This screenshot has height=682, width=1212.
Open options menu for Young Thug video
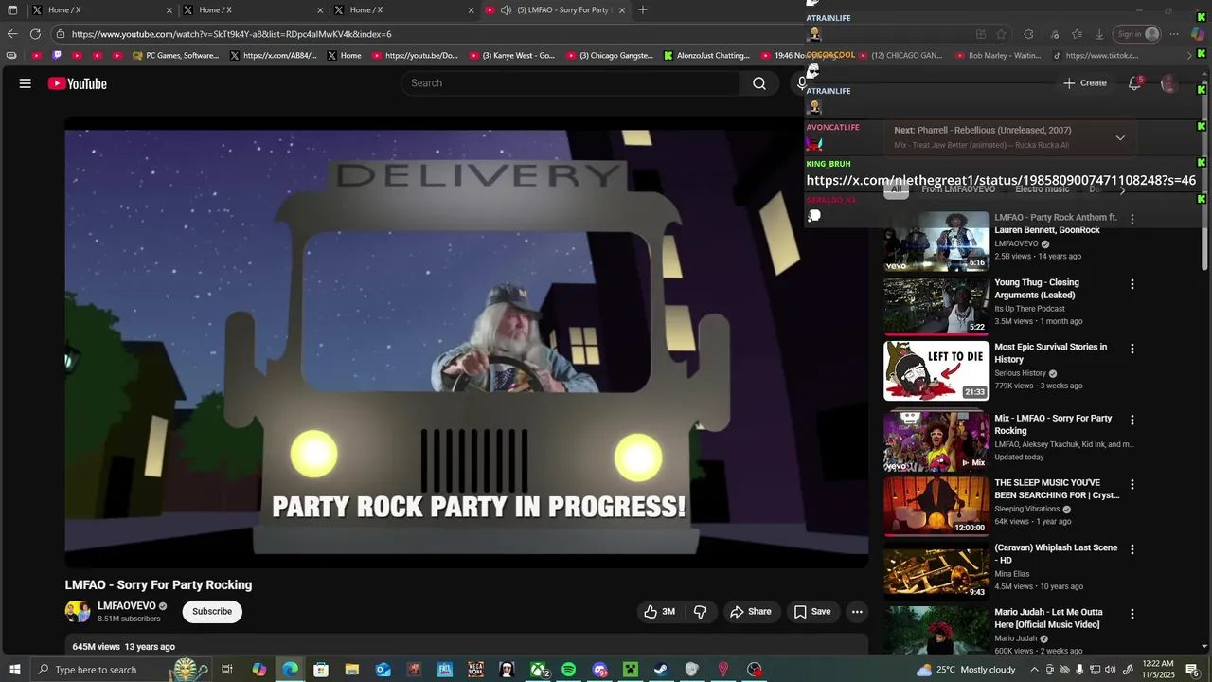1132,284
